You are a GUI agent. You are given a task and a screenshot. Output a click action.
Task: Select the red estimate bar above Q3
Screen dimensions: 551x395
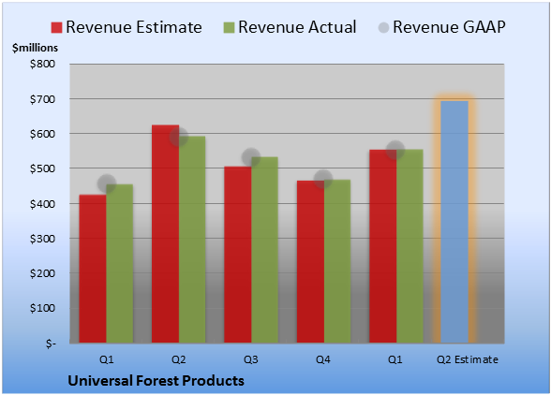238,255
